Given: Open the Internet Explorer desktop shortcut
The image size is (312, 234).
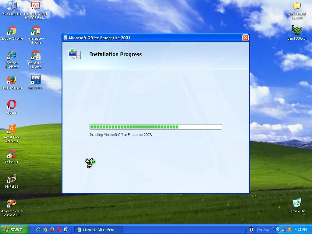Looking at the screenshot, I should (x=12, y=59).
